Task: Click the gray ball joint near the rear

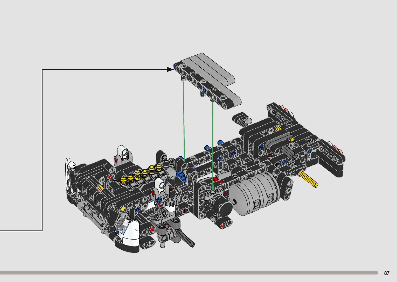Action: (x=248, y=121)
